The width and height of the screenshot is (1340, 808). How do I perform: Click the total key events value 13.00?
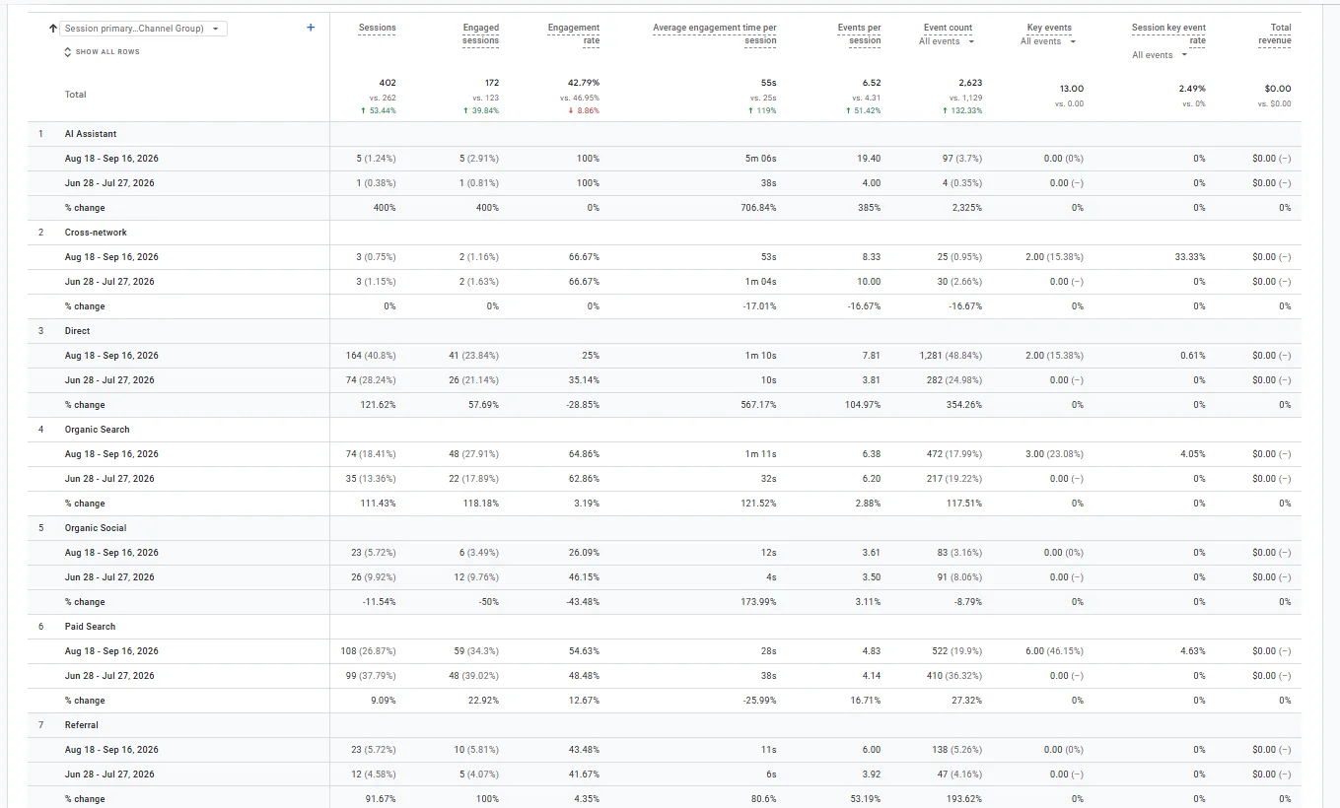point(1071,89)
